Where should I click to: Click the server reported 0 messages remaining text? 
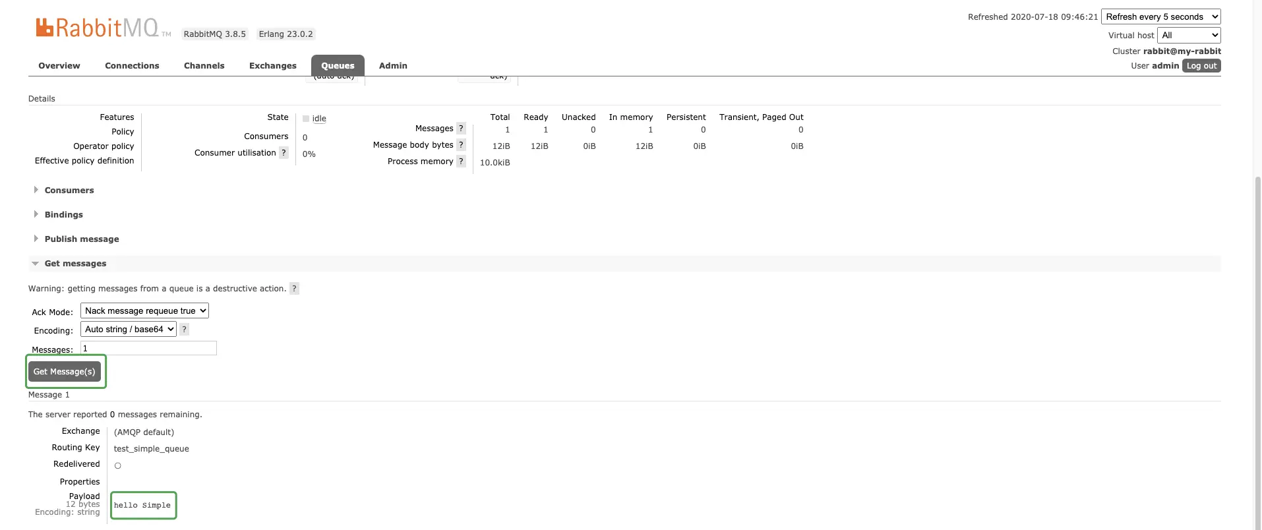coord(115,415)
